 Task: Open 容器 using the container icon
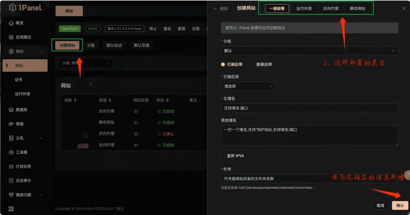[11, 124]
